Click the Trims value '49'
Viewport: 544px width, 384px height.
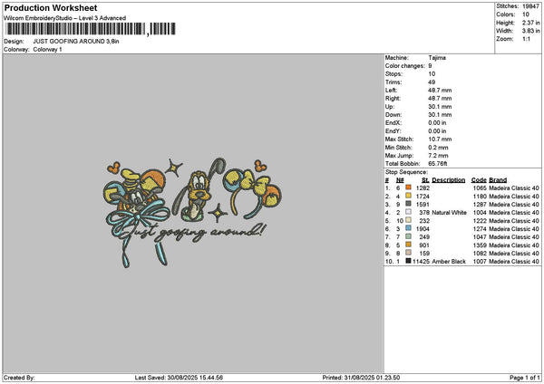[432, 82]
